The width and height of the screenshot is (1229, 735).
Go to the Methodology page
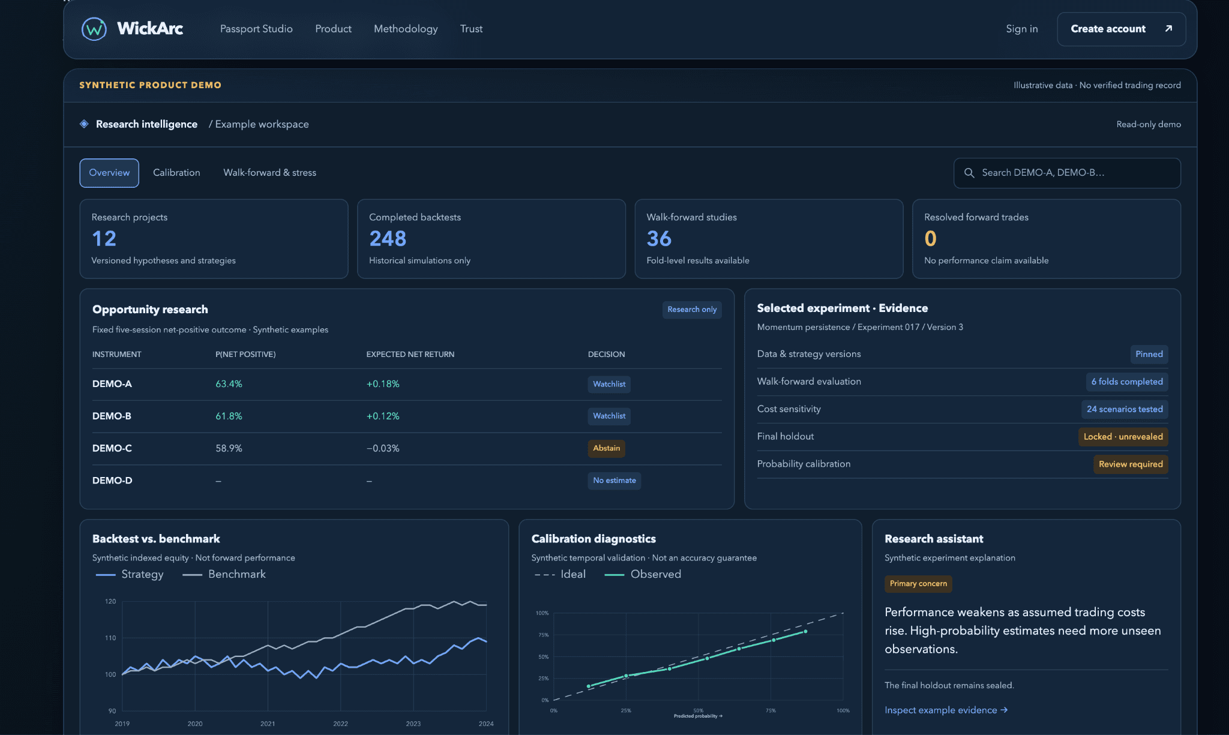coord(406,29)
